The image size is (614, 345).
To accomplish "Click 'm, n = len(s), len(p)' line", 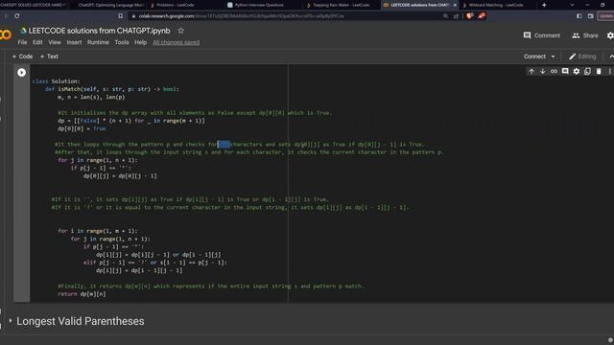I will (x=91, y=97).
